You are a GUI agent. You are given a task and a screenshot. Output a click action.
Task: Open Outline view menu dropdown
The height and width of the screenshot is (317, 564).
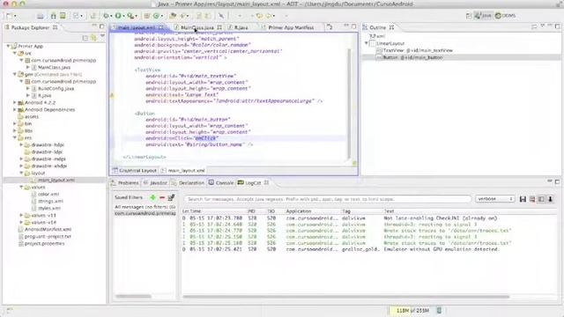click(x=543, y=26)
